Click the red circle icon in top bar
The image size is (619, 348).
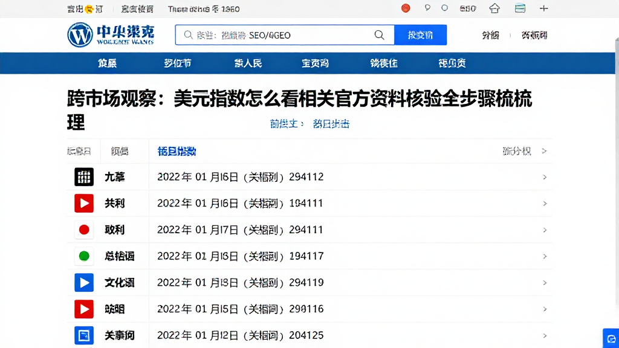click(x=406, y=8)
